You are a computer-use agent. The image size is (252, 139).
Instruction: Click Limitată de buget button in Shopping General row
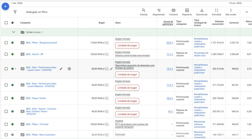127,45
